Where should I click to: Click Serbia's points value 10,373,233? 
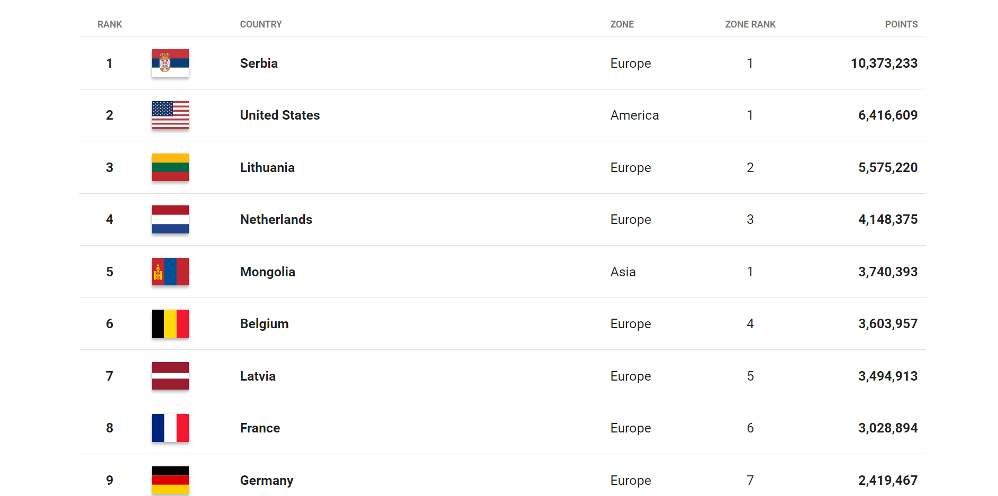point(884,63)
